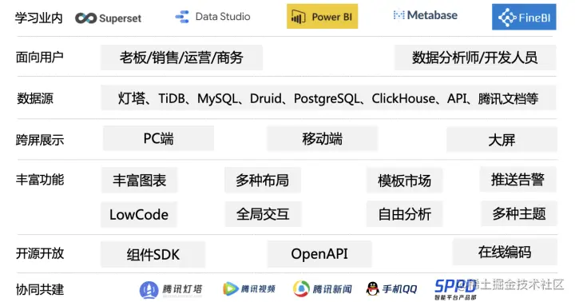Click the 在线编码 box

point(505,252)
